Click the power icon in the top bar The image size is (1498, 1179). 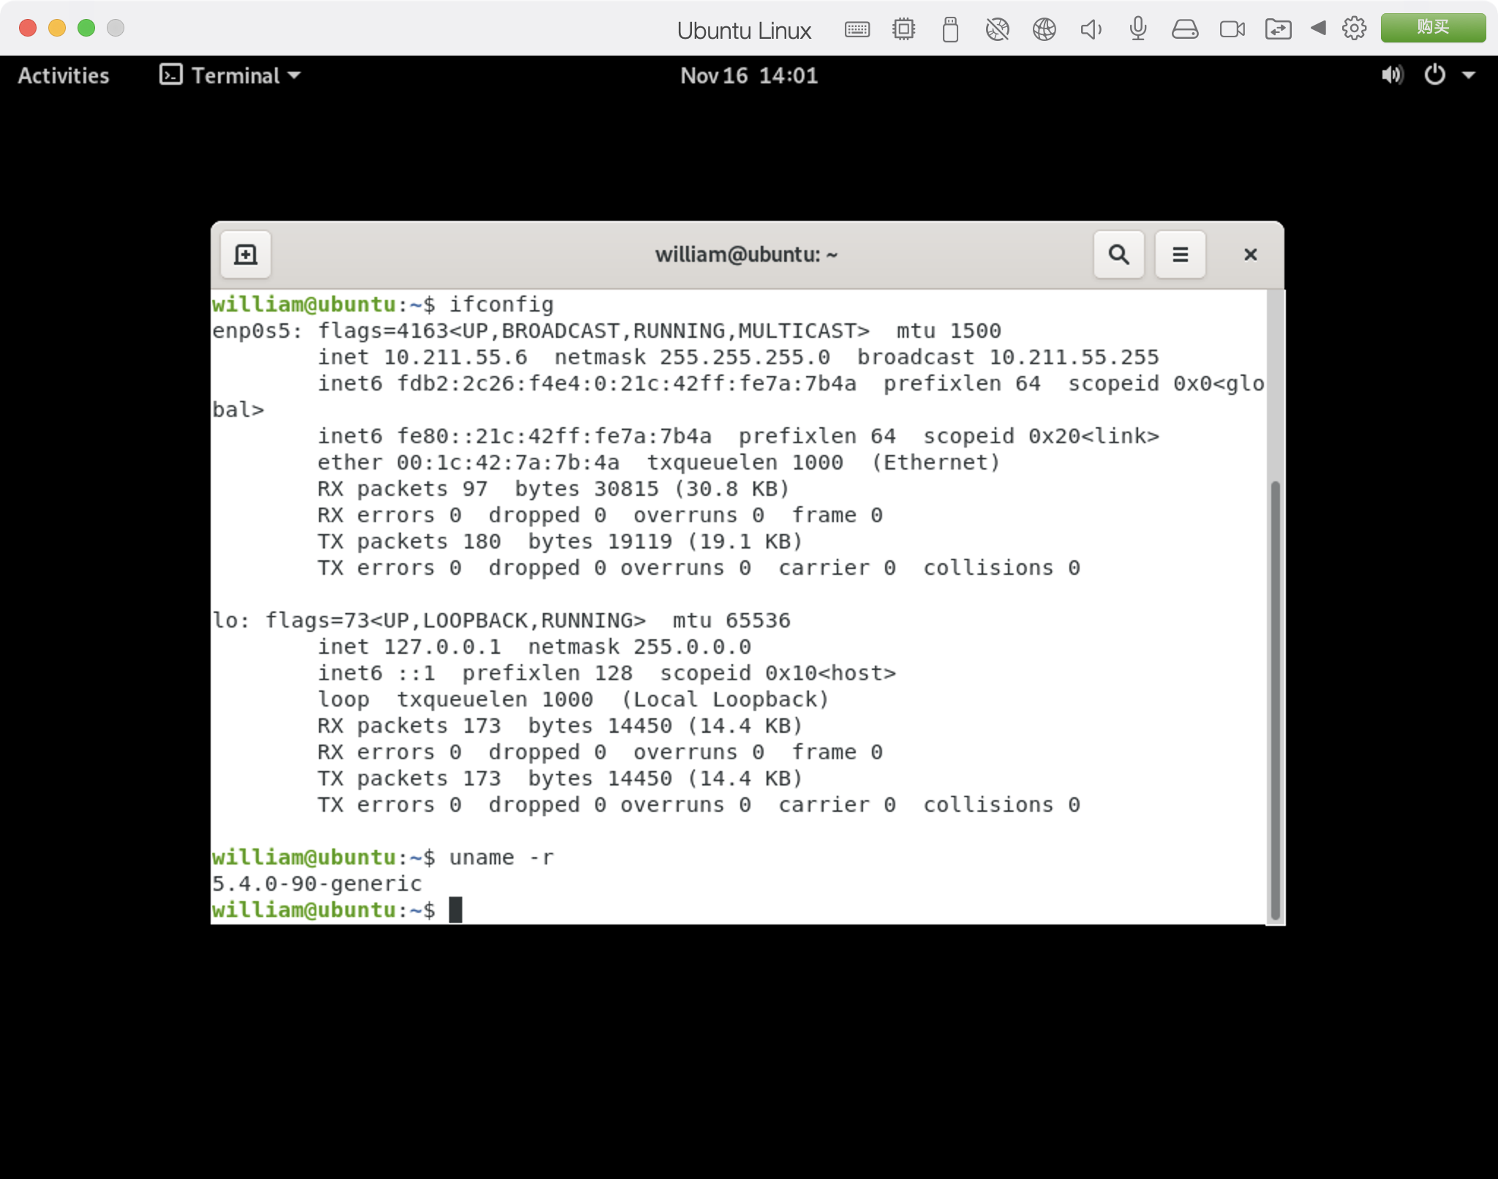(1434, 75)
